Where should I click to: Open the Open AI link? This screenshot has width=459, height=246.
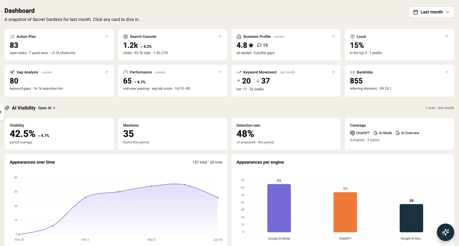[46, 108]
